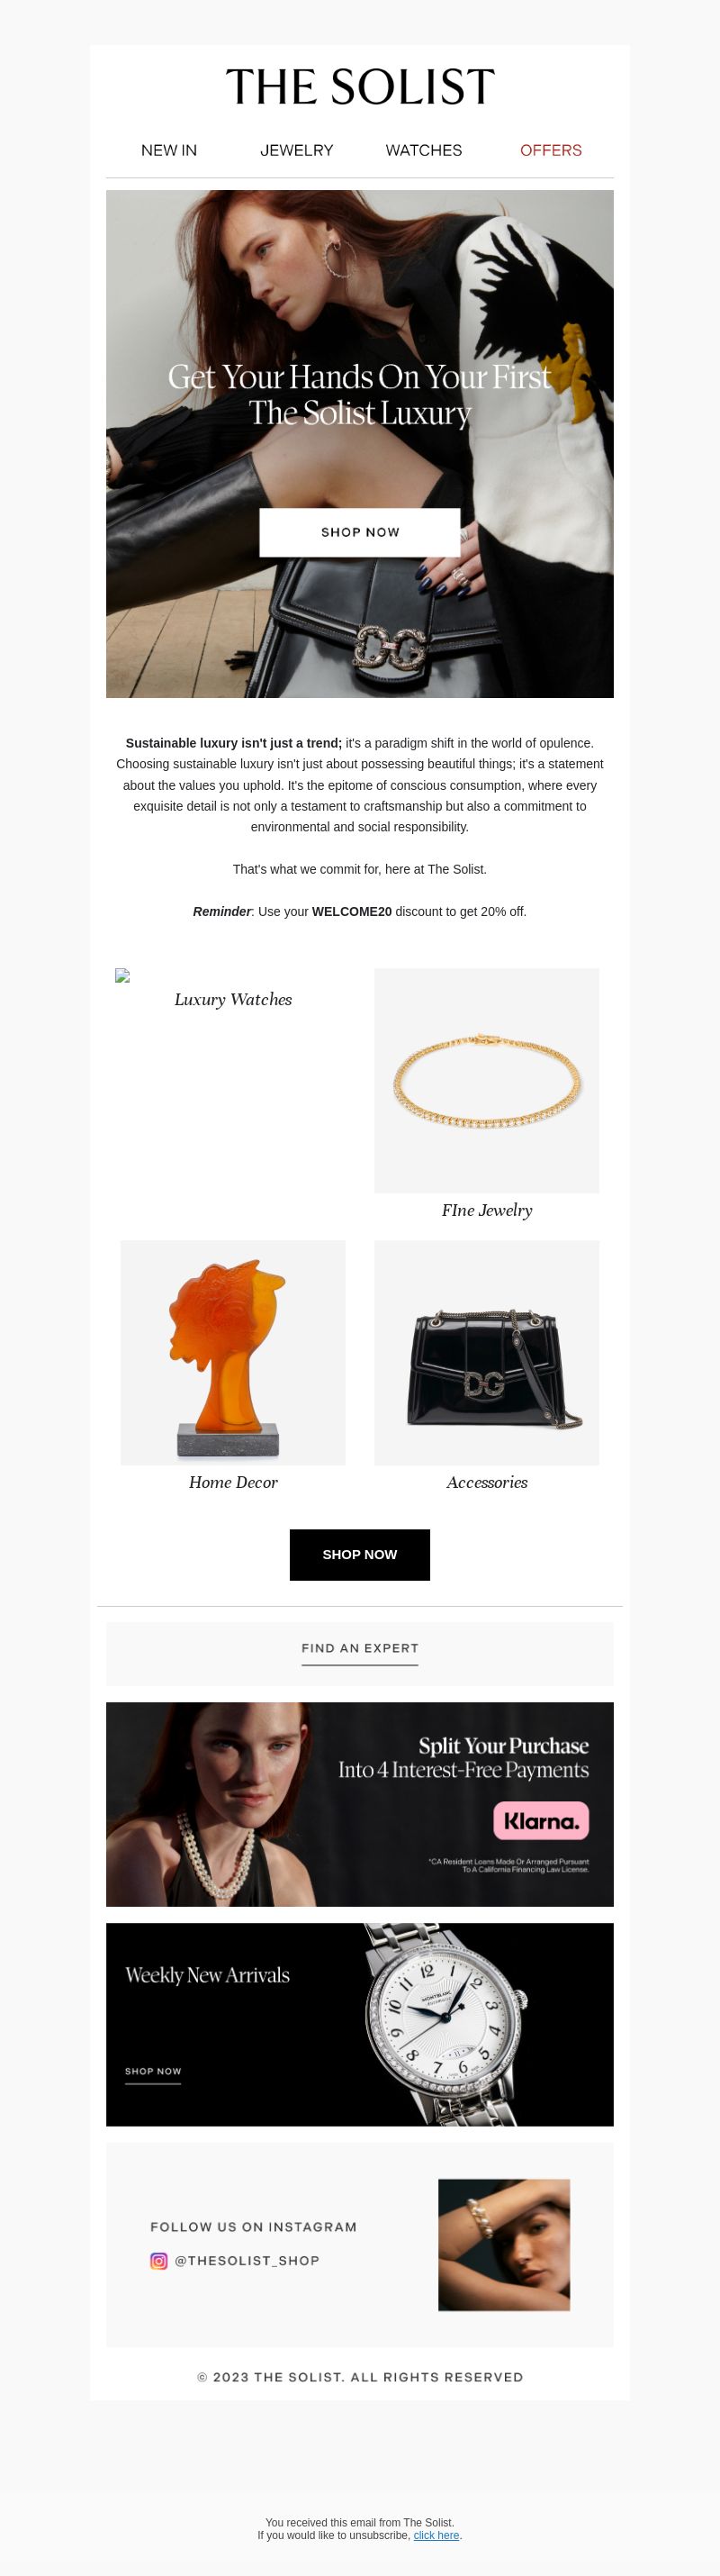Viewport: 720px width, 2576px height.
Task: Open the NEW IN menu item
Action: [x=169, y=150]
